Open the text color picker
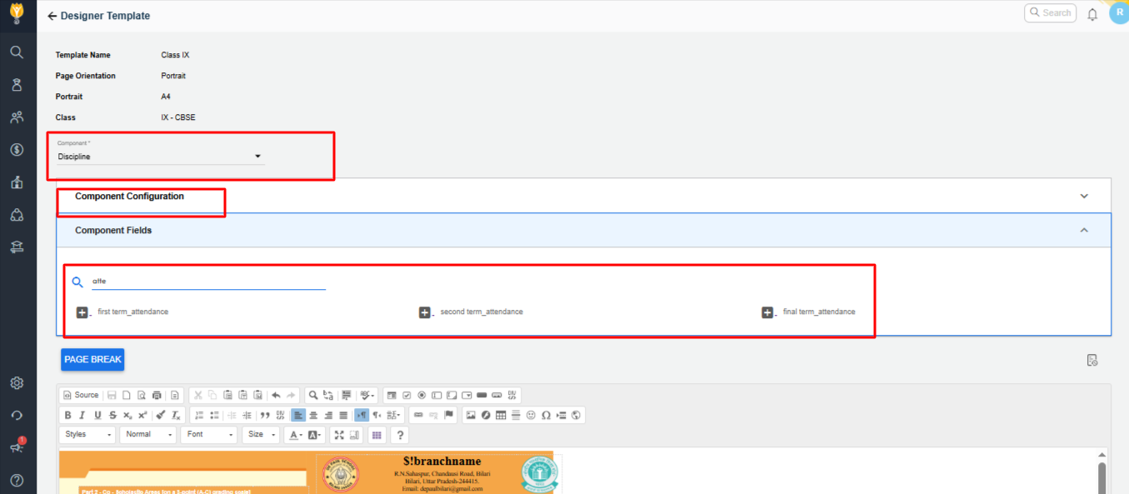Screen dimensions: 1129x494 tap(294, 435)
